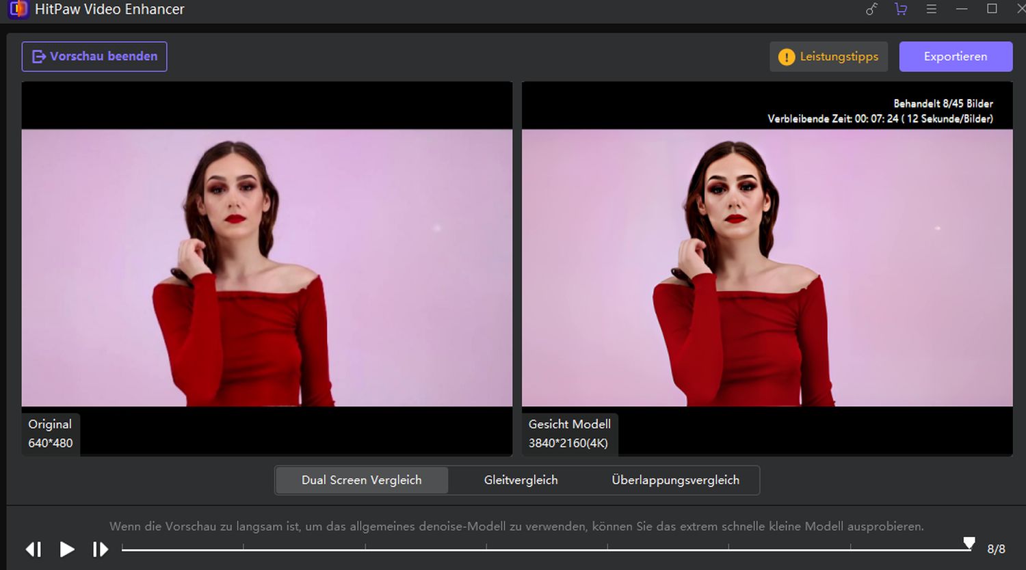Viewport: 1026px width, 570px height.
Task: Click the original video preview image
Action: point(267,267)
